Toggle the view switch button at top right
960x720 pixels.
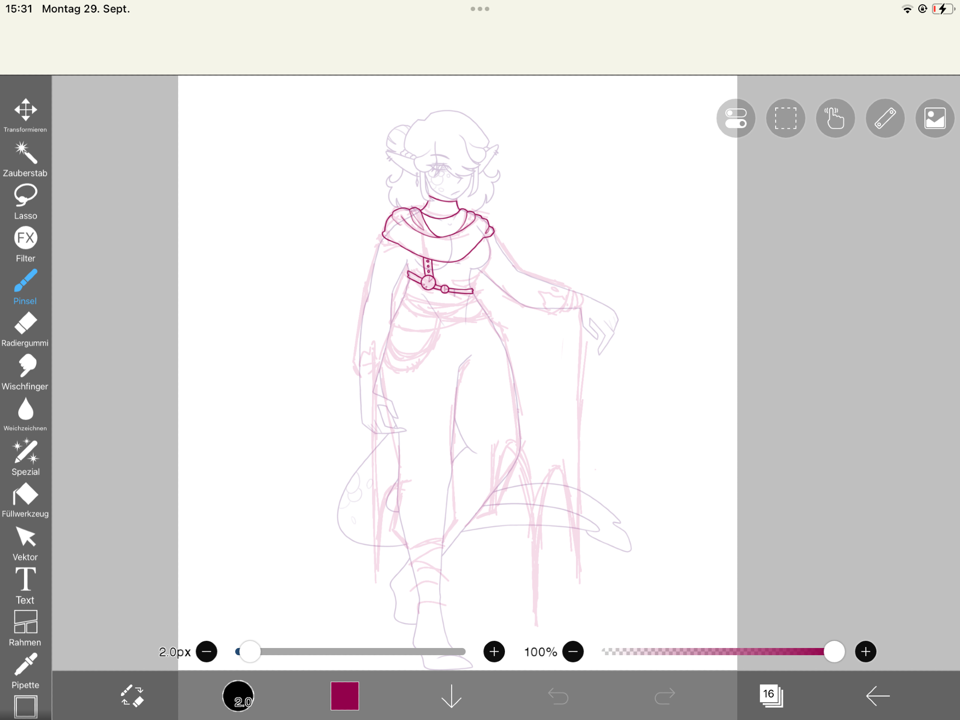735,119
